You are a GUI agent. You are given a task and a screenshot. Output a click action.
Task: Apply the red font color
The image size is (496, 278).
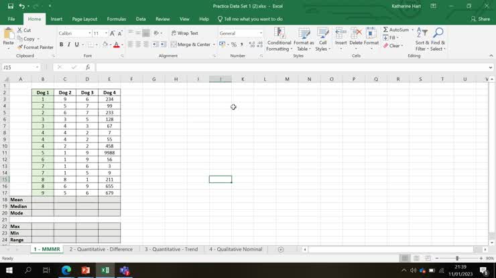[117, 45]
